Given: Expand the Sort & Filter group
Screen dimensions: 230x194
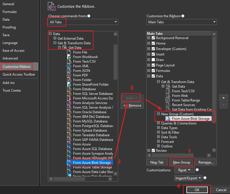Looking at the screenshot, I should pos(158,132).
